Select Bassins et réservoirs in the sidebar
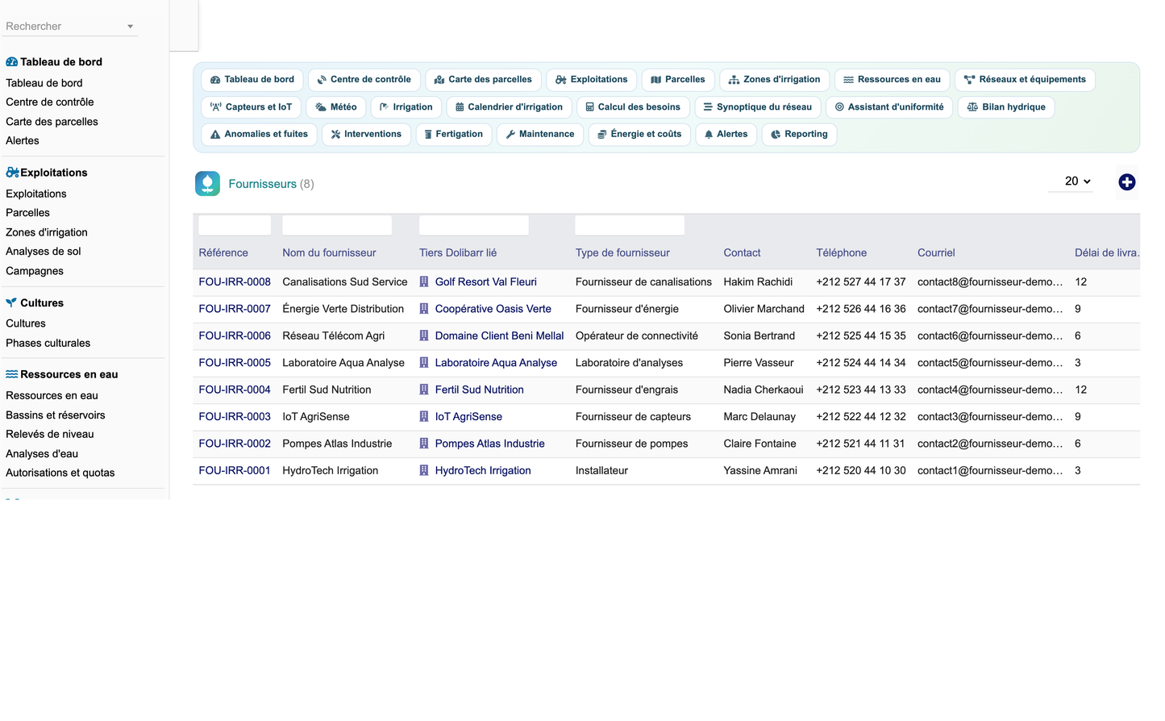This screenshot has width=1165, height=721. tap(56, 415)
